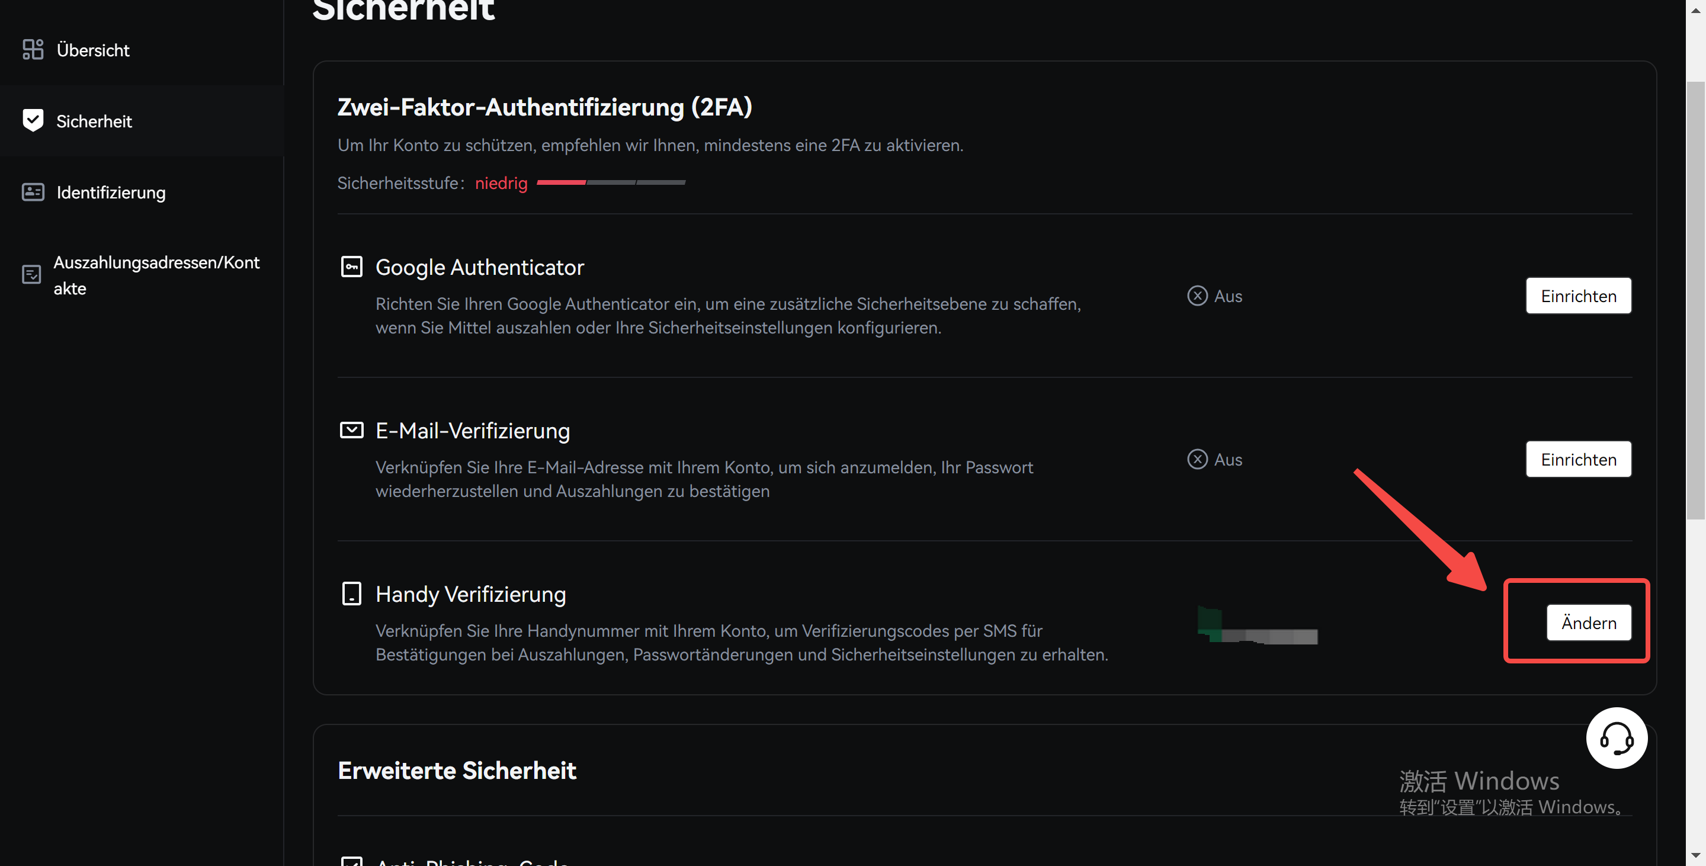1706x866 pixels.
Task: Click the vertical page scrollbar thumb
Action: pos(1695,298)
